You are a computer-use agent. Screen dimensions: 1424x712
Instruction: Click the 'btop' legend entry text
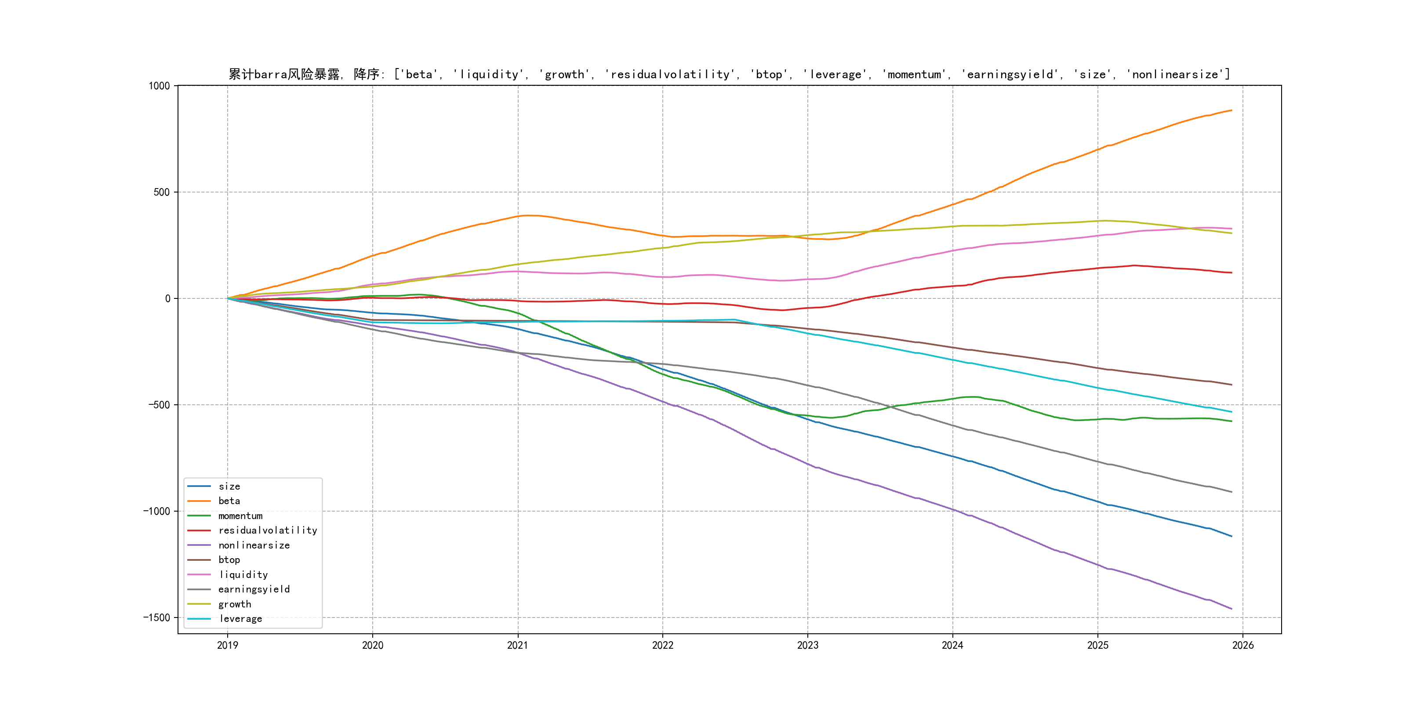pyautogui.click(x=229, y=560)
